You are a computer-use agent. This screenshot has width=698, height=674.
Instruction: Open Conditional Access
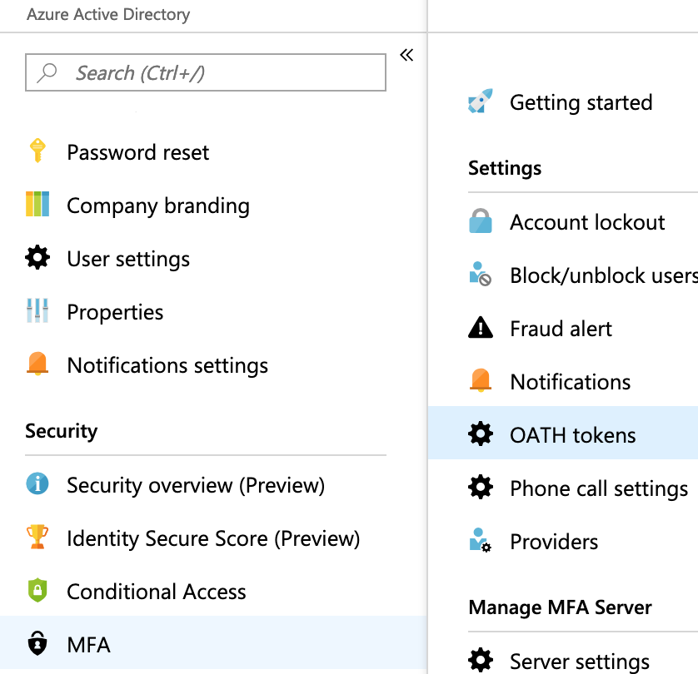[x=157, y=592]
